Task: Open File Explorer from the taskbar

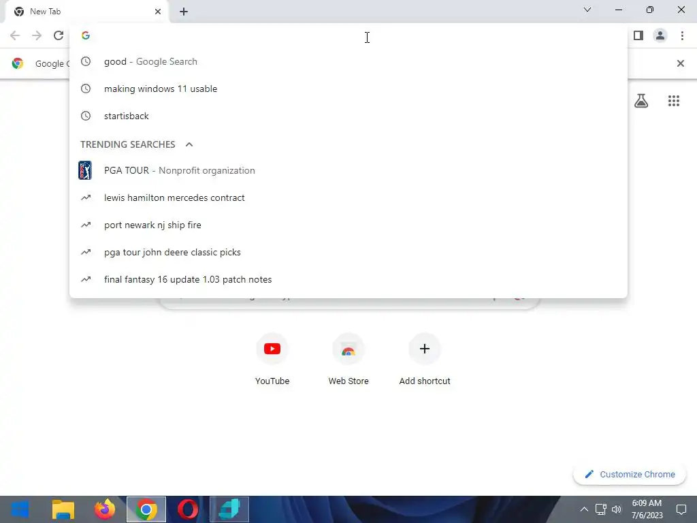Action: tap(63, 509)
